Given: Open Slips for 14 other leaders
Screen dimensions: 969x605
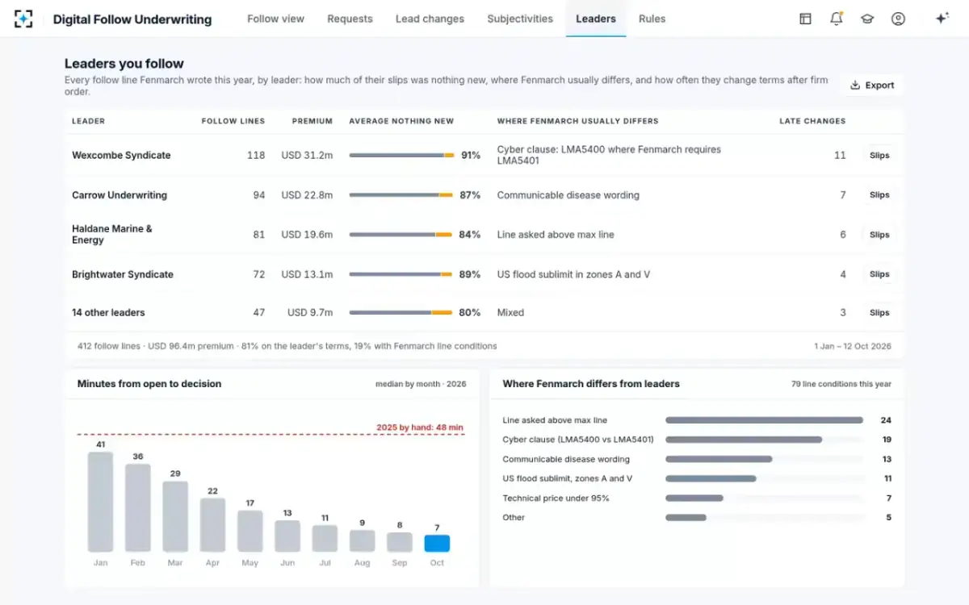Looking at the screenshot, I should click(879, 313).
